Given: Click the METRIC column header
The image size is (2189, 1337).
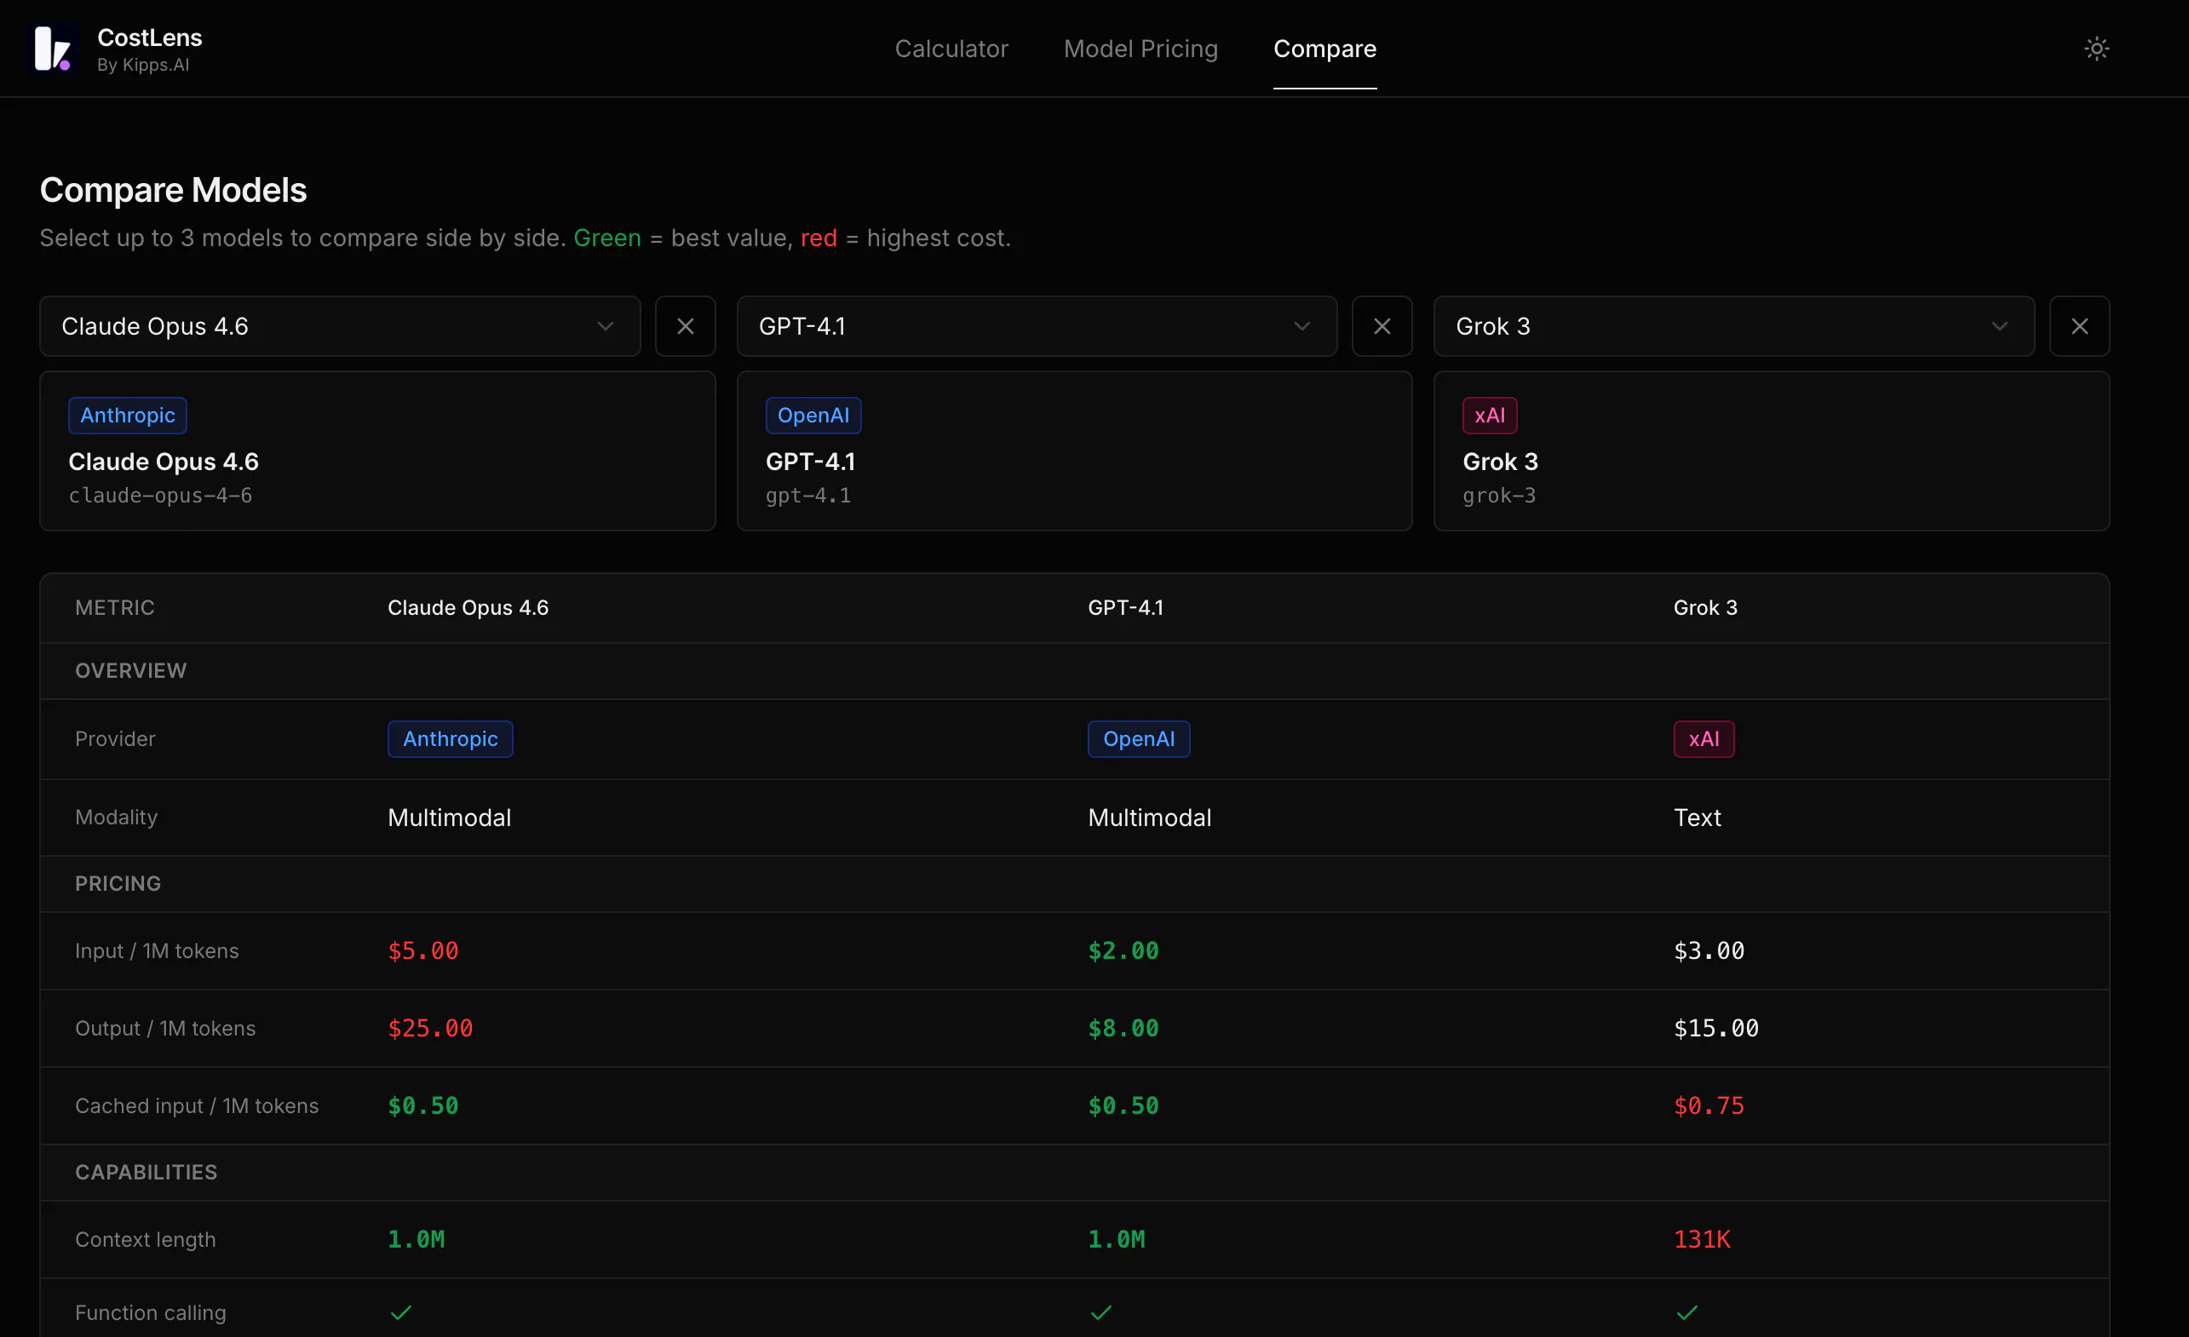Looking at the screenshot, I should coord(115,606).
